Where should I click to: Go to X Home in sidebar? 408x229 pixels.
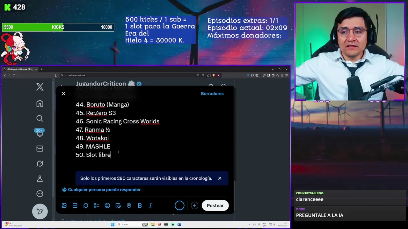pos(40,103)
